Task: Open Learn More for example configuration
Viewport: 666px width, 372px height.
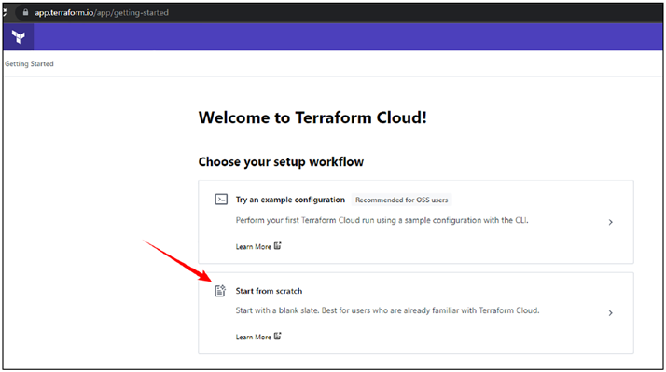Action: (253, 247)
